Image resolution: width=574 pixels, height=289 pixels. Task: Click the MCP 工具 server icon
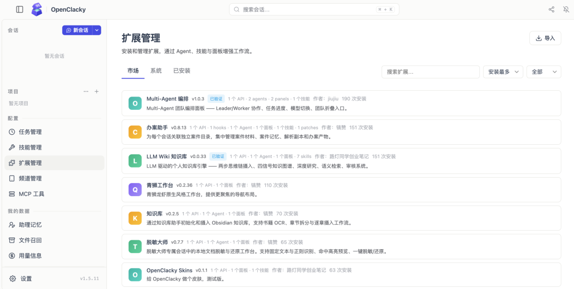[x=12, y=194]
